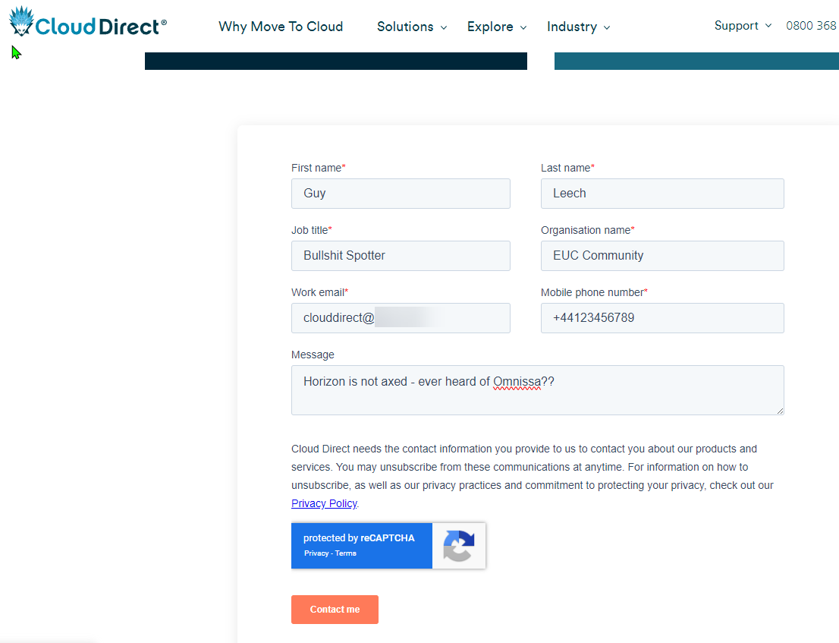Click the dark navy banner bar
This screenshot has height=643, width=839.
coord(335,61)
